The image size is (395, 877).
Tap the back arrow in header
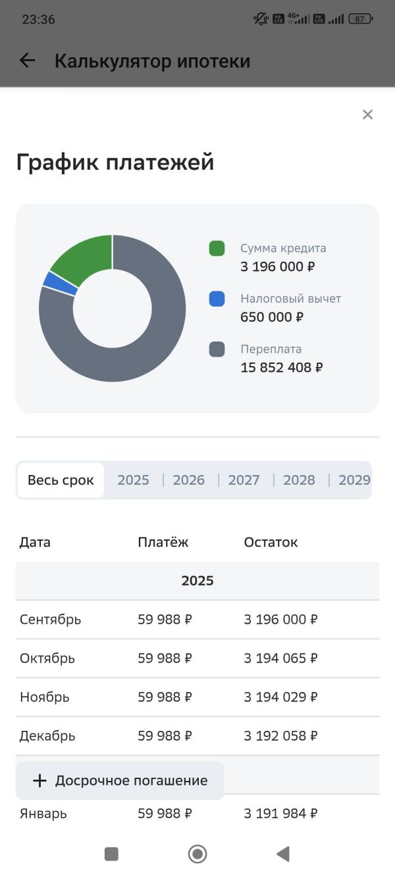click(x=27, y=61)
